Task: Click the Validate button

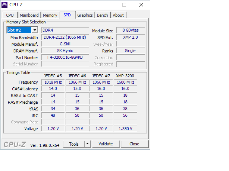Action: tap(106, 144)
